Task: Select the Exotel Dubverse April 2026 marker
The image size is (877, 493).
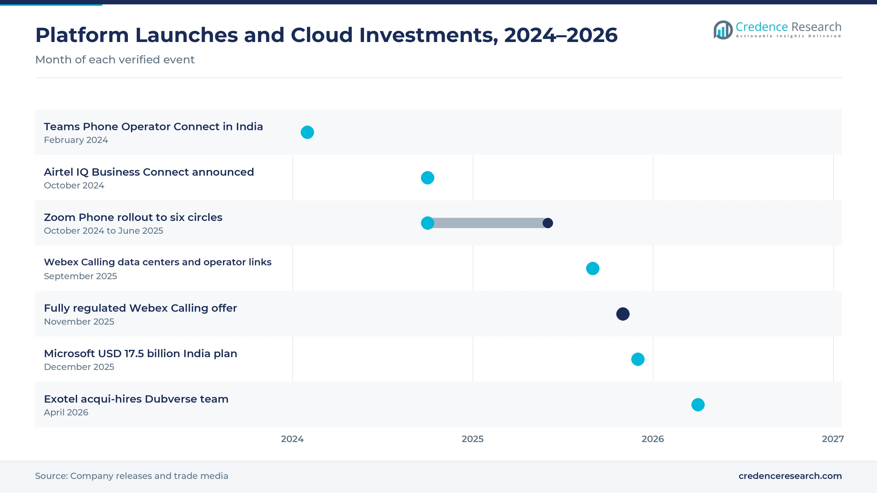Action: (698, 405)
